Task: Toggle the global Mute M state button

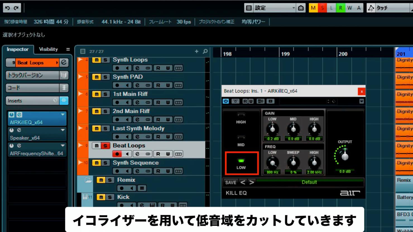Action: pyautogui.click(x=313, y=8)
